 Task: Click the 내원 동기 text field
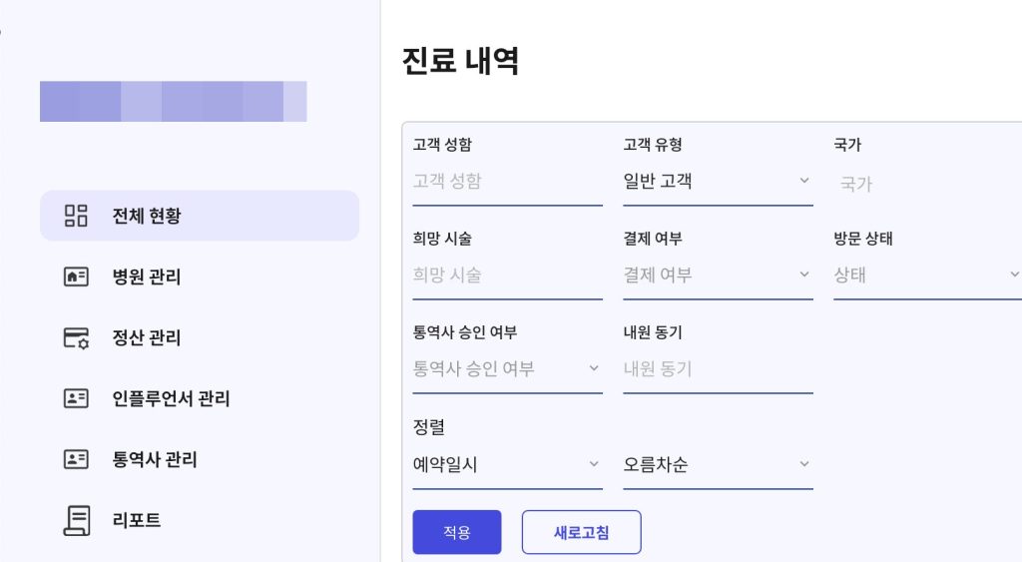point(718,369)
